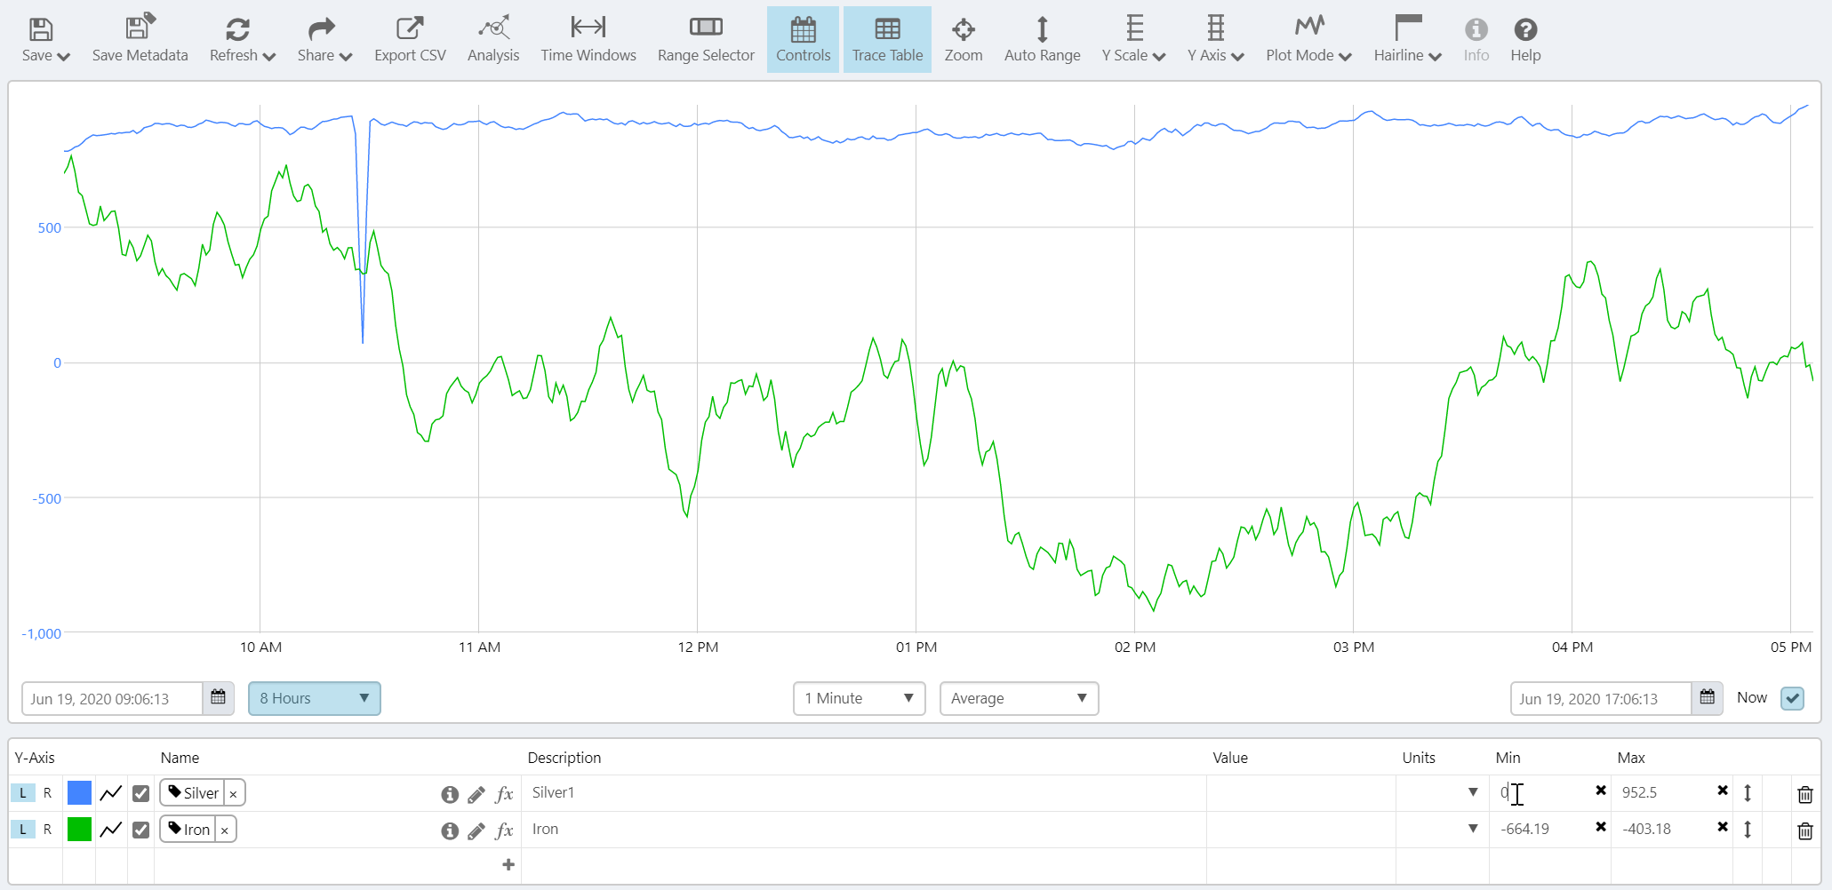Image resolution: width=1832 pixels, height=890 pixels.
Task: Uncheck the Silver trace visibility checkbox
Action: click(140, 793)
